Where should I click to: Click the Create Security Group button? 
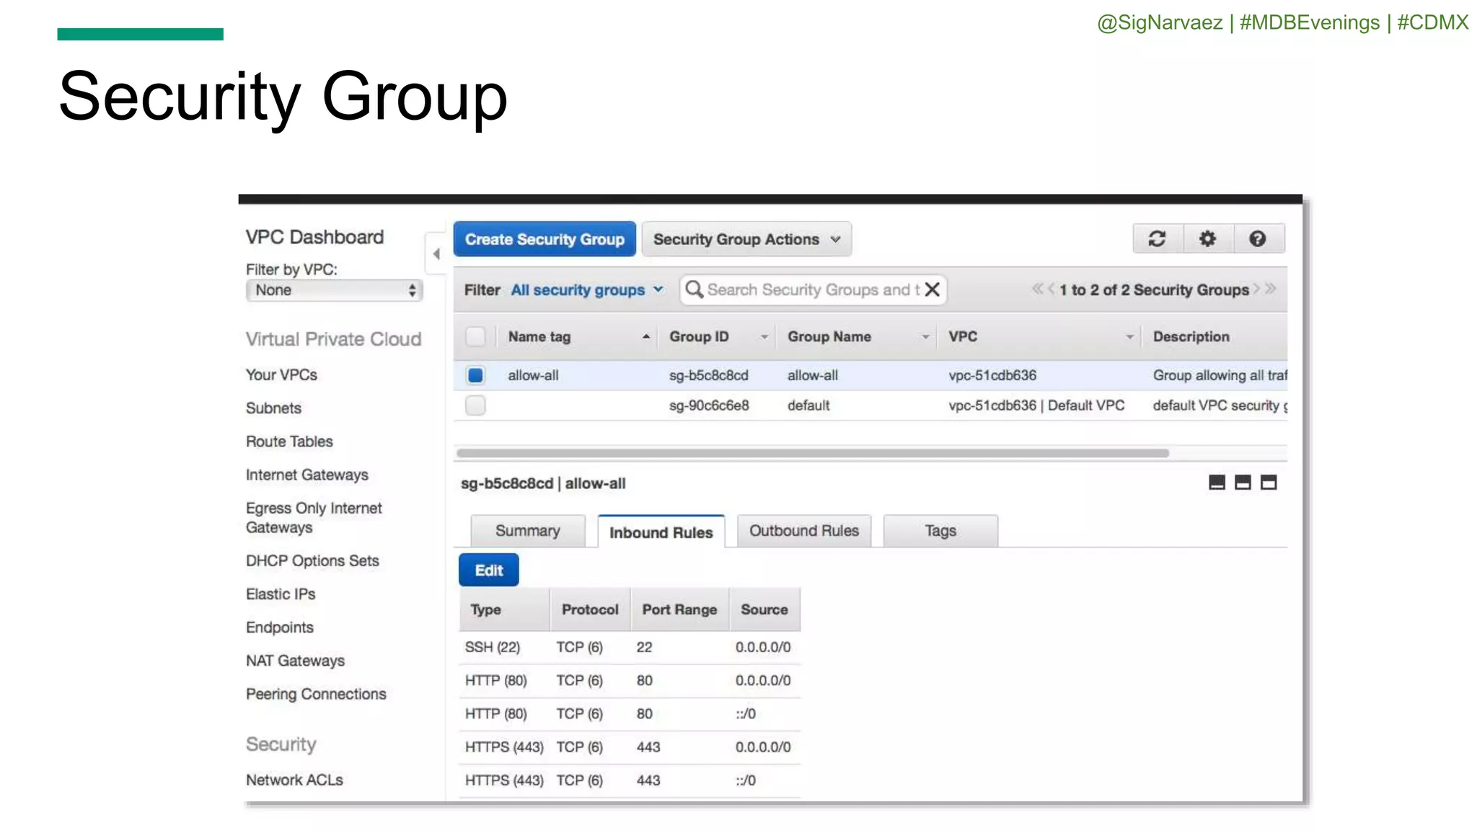click(544, 239)
